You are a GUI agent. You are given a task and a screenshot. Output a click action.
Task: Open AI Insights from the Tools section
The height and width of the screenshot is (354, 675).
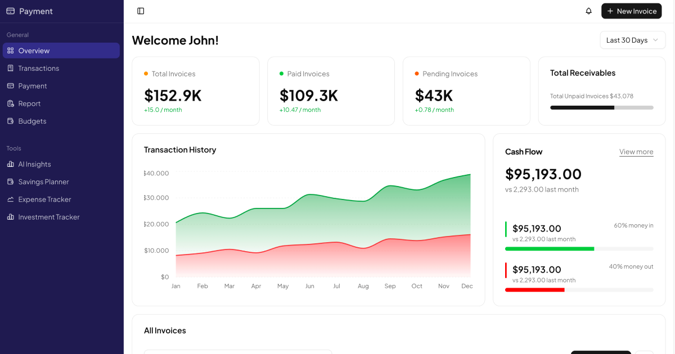coord(11,164)
